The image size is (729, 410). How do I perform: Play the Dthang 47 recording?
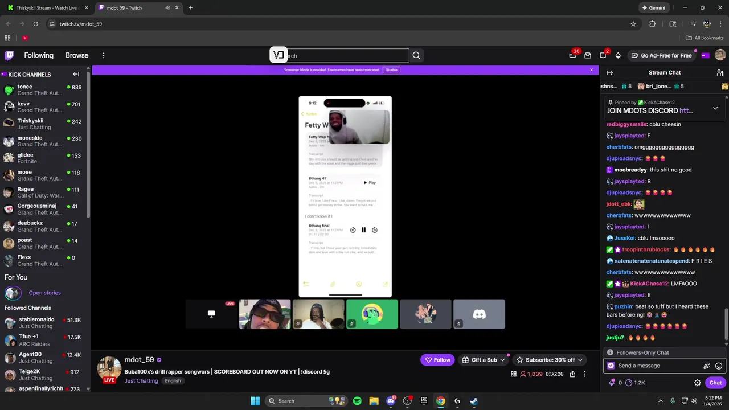pos(370,183)
